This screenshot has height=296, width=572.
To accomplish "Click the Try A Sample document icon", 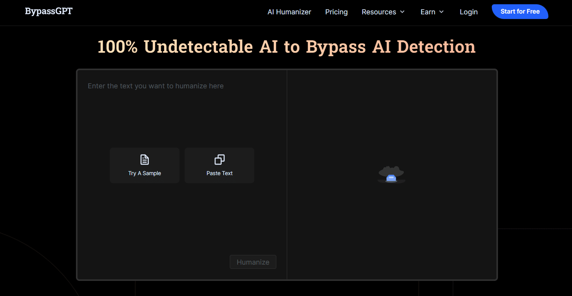I will click(x=145, y=160).
